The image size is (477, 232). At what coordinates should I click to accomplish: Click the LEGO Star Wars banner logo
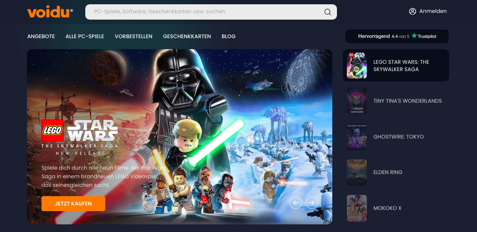[x=80, y=137]
